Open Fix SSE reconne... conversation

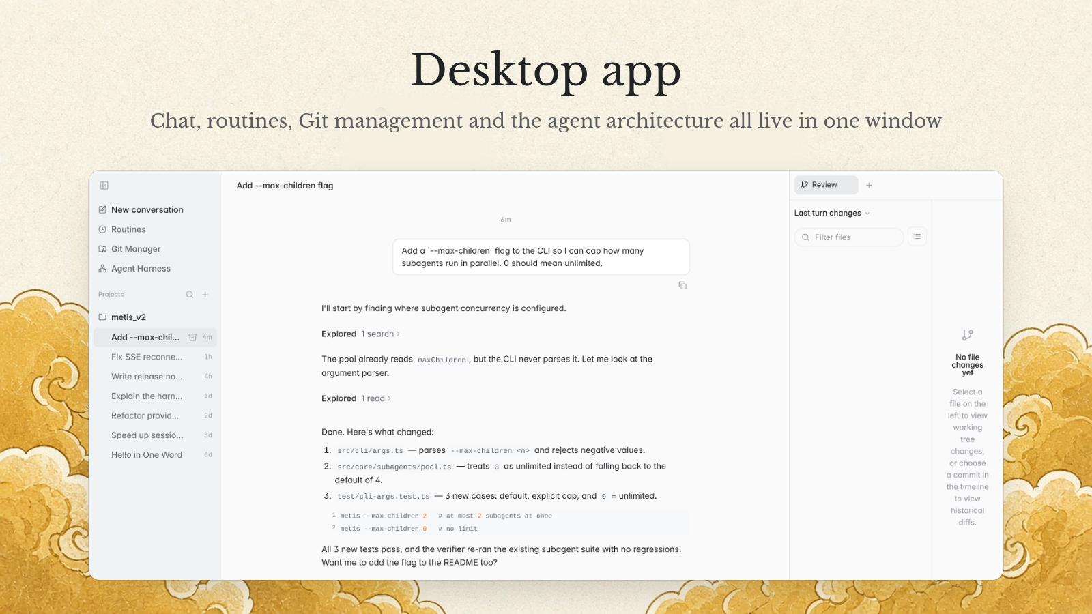point(155,357)
